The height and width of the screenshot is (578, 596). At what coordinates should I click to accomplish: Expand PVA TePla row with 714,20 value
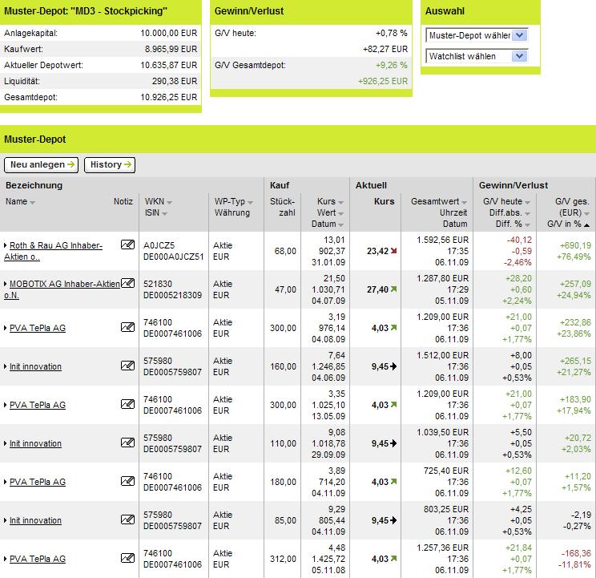tap(6, 482)
